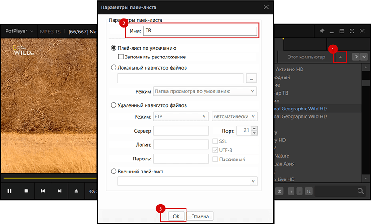
Task: Click the plus tab to add a playlist
Action: coord(340,57)
